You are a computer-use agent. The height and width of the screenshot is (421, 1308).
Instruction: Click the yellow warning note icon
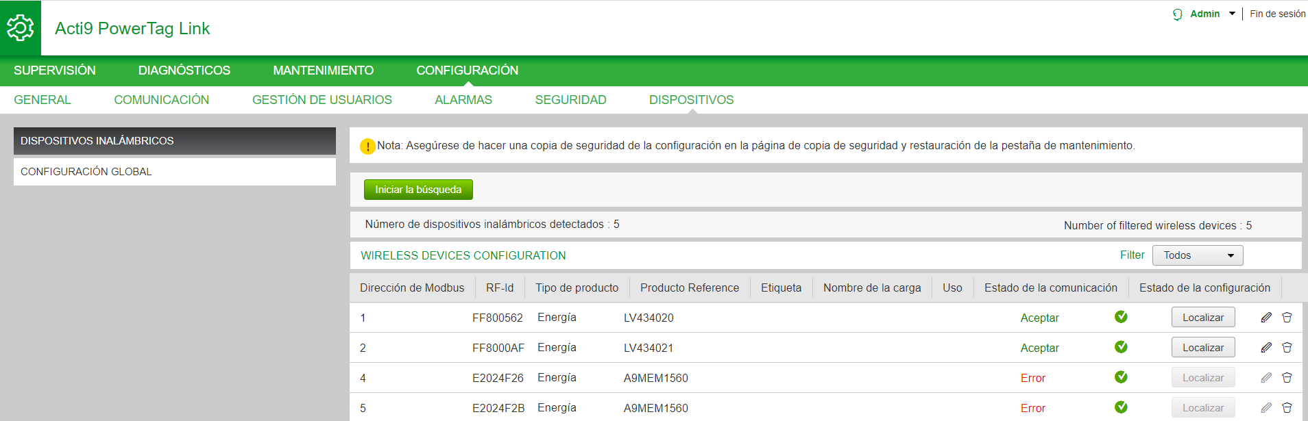point(368,146)
